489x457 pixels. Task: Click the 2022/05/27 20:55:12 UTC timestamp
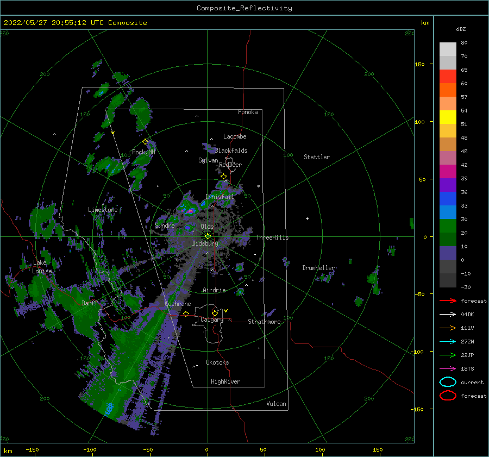coord(54,23)
